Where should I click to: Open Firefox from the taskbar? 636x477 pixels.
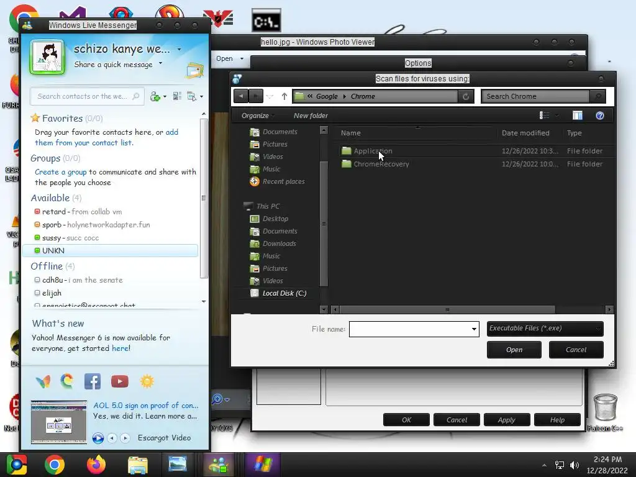[x=96, y=465]
